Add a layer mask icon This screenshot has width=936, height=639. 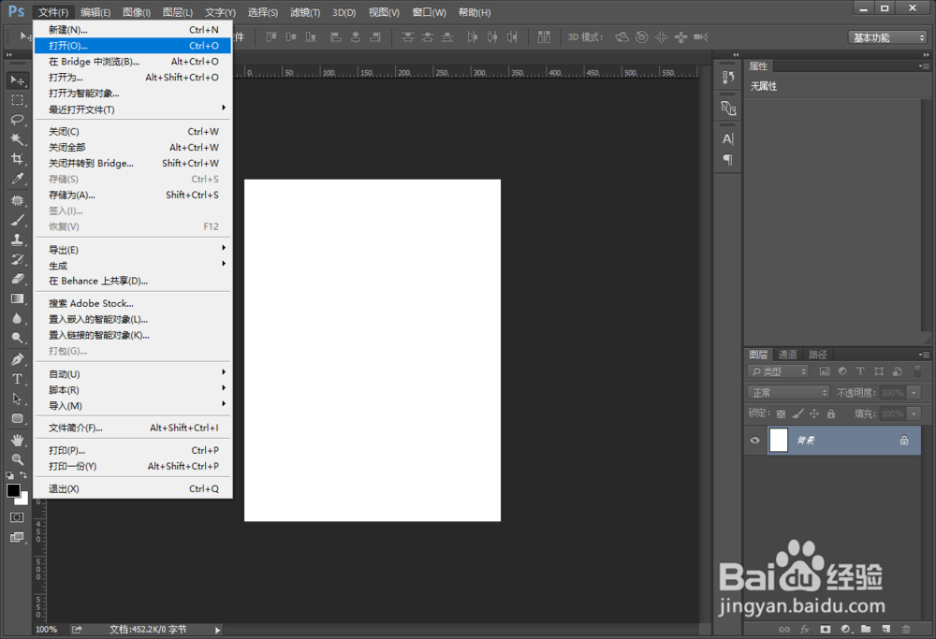pyautogui.click(x=825, y=629)
